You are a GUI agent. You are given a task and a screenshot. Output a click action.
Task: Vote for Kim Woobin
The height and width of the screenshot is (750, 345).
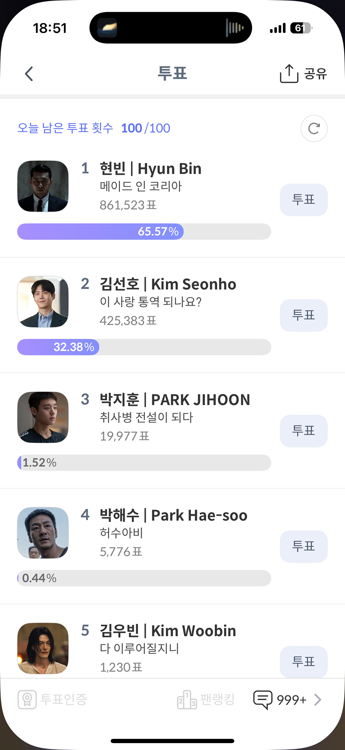304,662
